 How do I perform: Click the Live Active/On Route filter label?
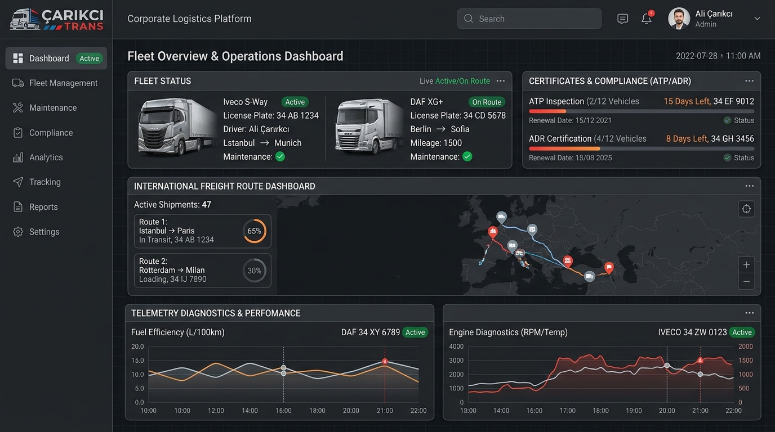[455, 81]
